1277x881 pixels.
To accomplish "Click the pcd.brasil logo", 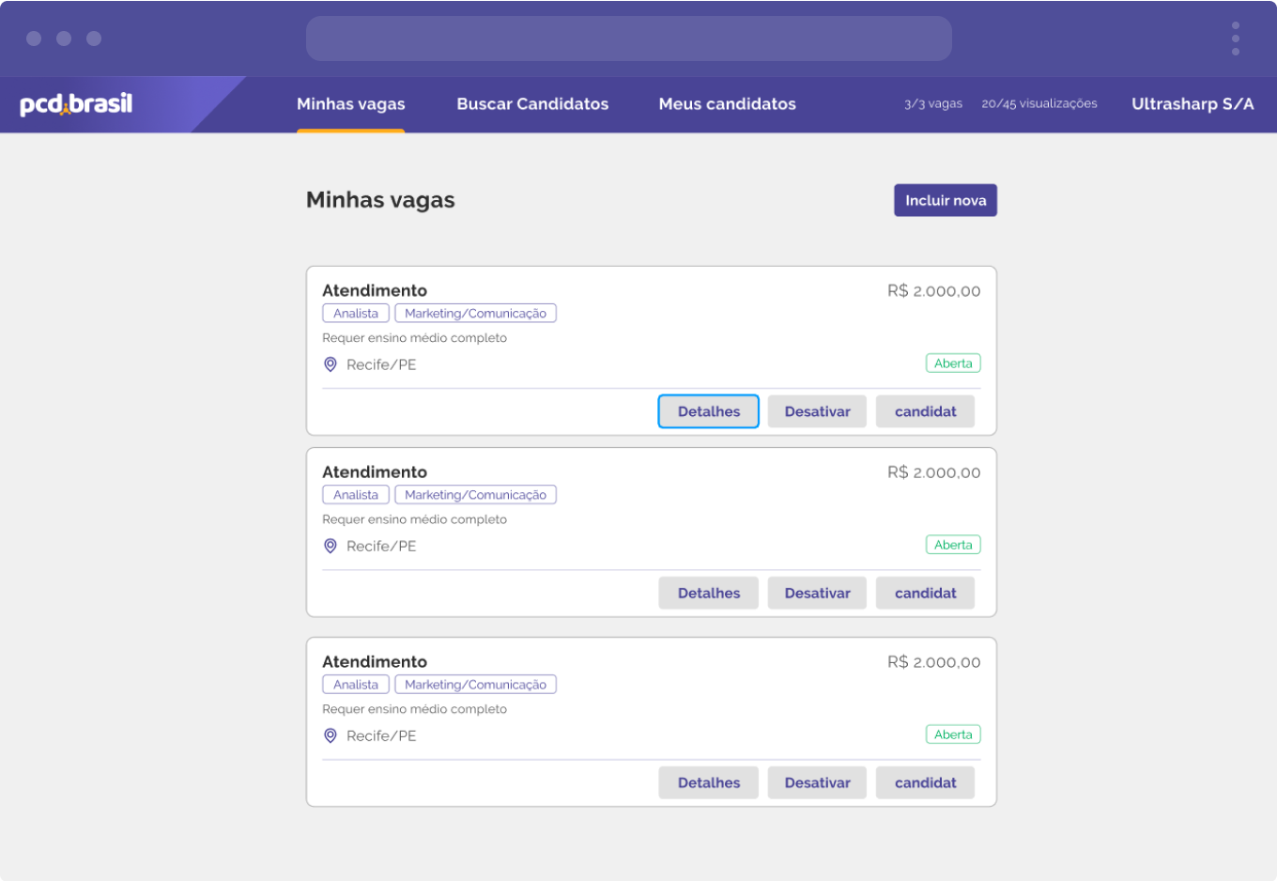I will point(76,104).
